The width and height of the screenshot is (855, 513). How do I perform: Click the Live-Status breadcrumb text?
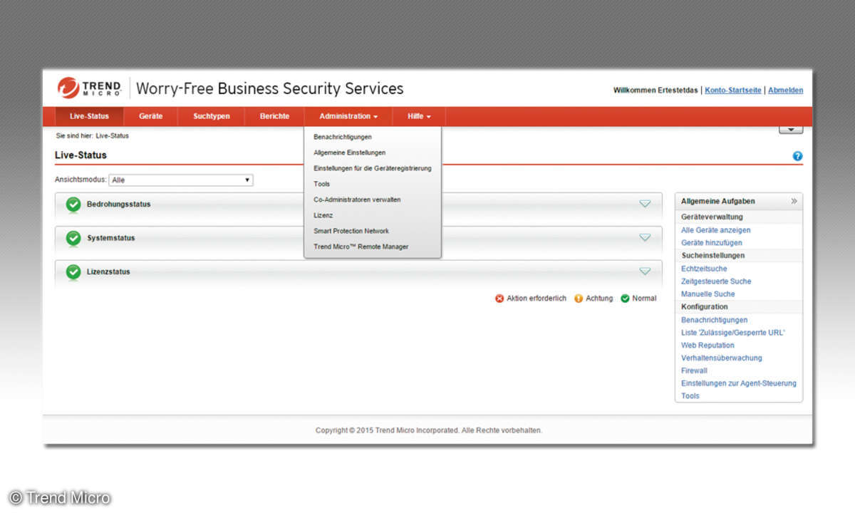point(113,135)
